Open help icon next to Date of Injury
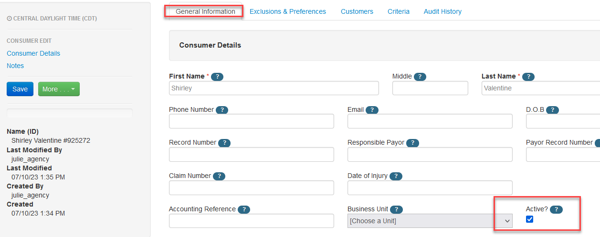The width and height of the screenshot is (600, 237). pos(396,176)
